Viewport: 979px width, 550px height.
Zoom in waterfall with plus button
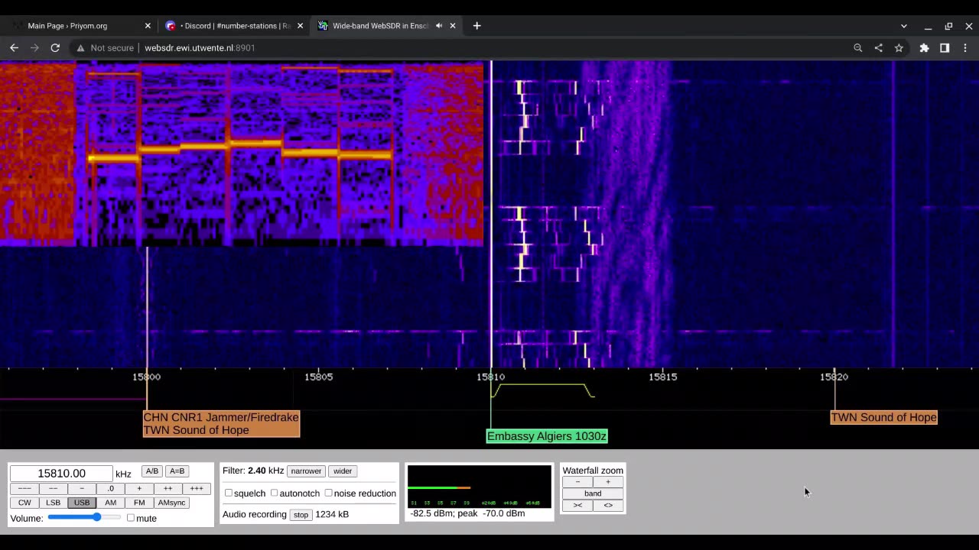[x=608, y=482]
